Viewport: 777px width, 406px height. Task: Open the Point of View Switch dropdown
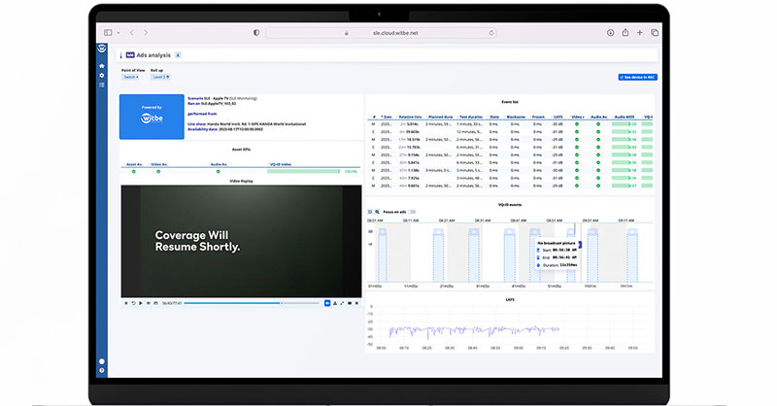[131, 77]
